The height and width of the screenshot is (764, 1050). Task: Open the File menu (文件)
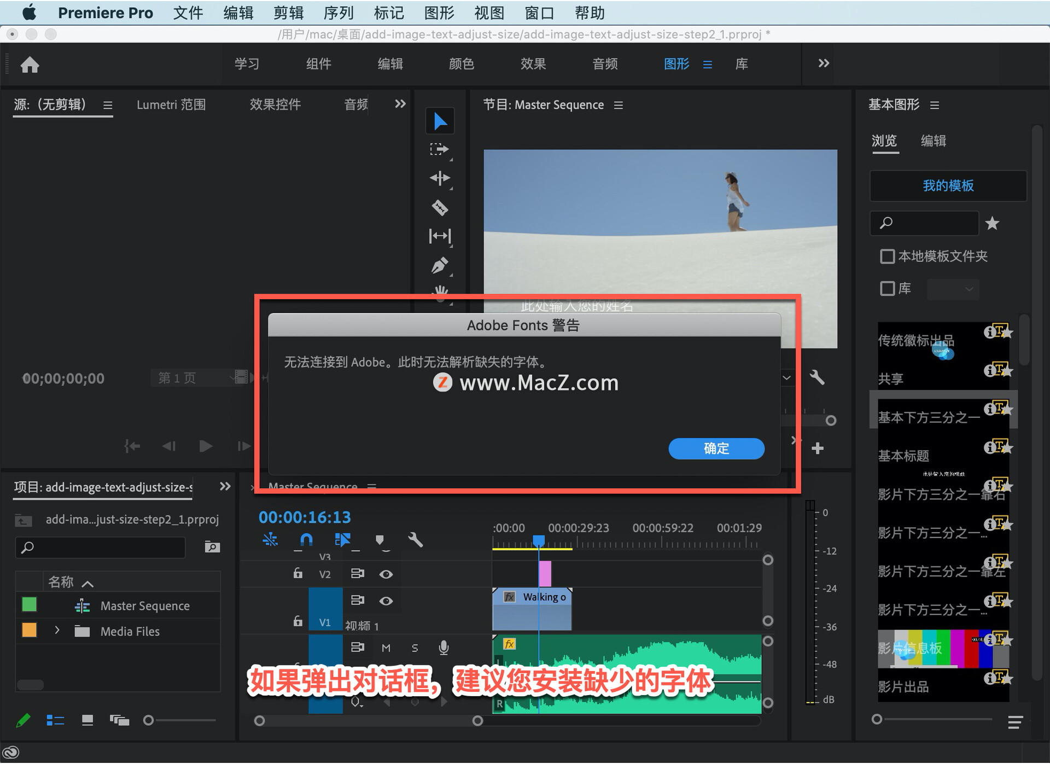pos(188,13)
